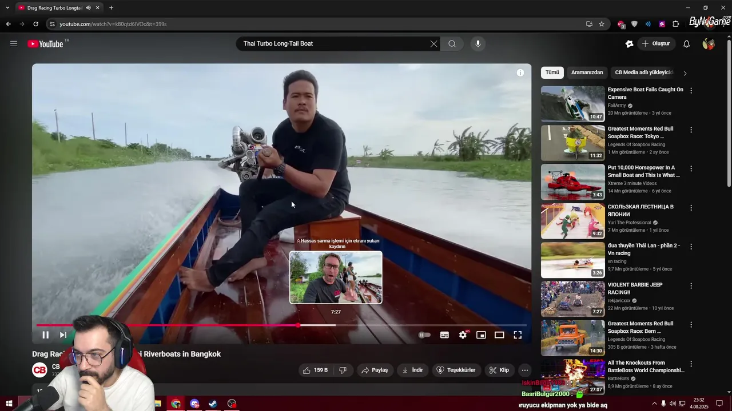Open options for VIOLENT BARBIE JEEP RACING video
Viewport: 732px width, 411px height.
(691, 285)
